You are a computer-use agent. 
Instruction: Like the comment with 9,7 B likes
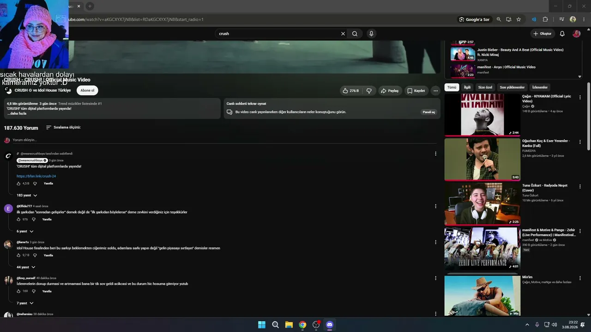click(19, 255)
